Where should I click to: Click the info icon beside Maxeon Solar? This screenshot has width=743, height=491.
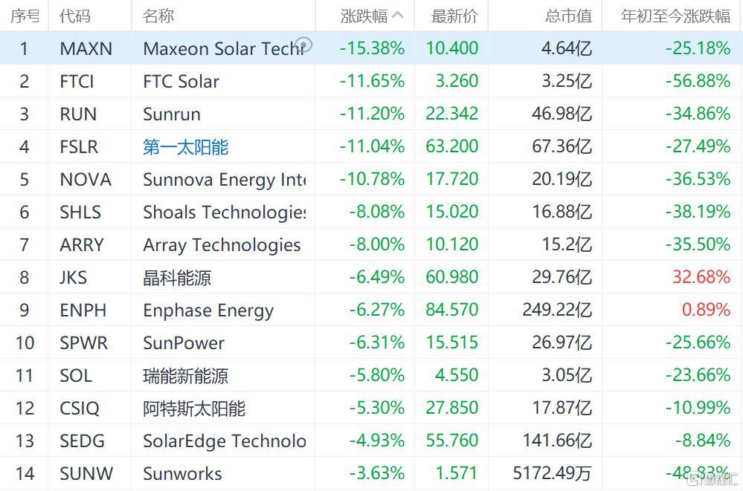click(303, 45)
